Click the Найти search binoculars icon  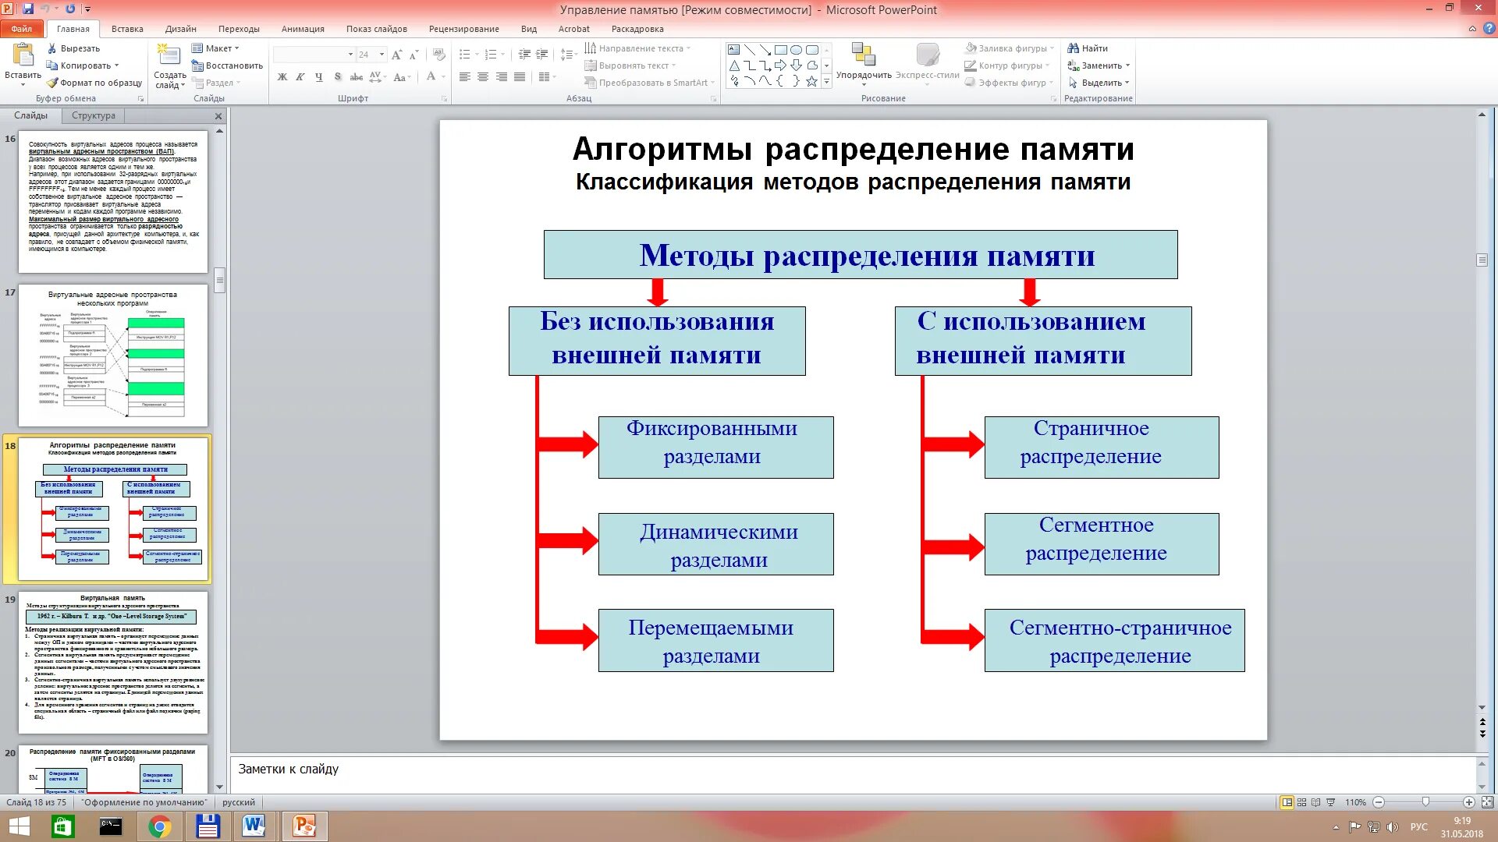(1074, 48)
